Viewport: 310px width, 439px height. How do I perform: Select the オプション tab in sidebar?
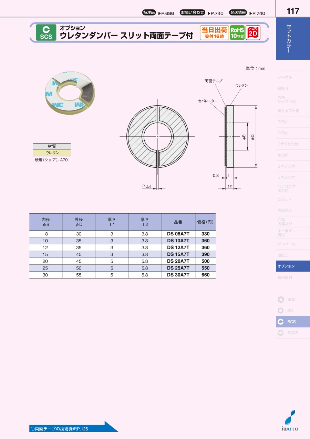click(x=293, y=266)
